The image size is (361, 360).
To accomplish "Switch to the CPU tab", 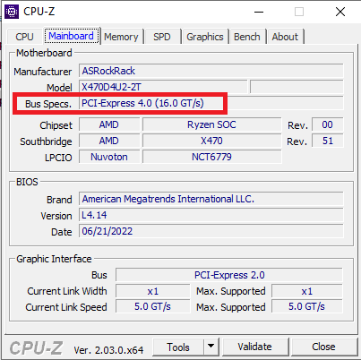I will 24,37.
